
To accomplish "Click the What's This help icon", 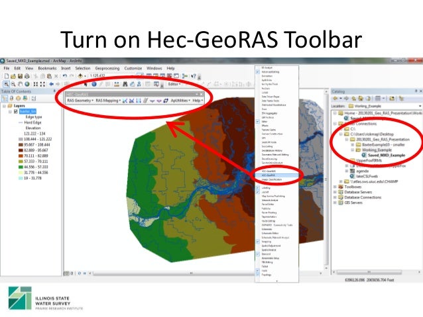I will pos(194,76).
